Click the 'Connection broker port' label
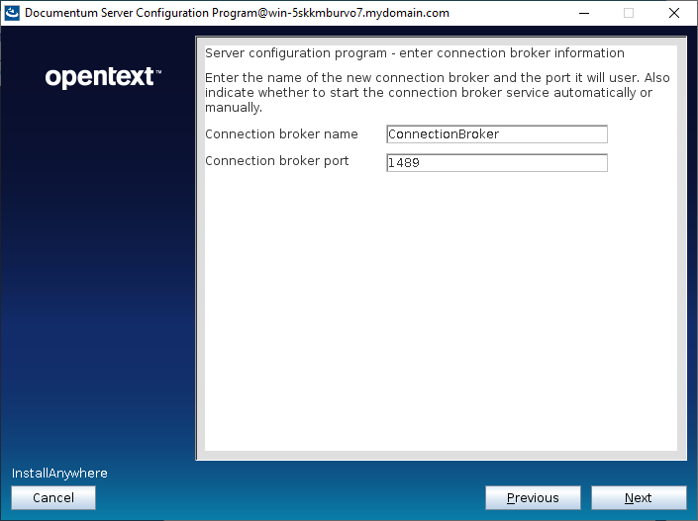Viewport: 698px width, 521px height. coord(276,161)
